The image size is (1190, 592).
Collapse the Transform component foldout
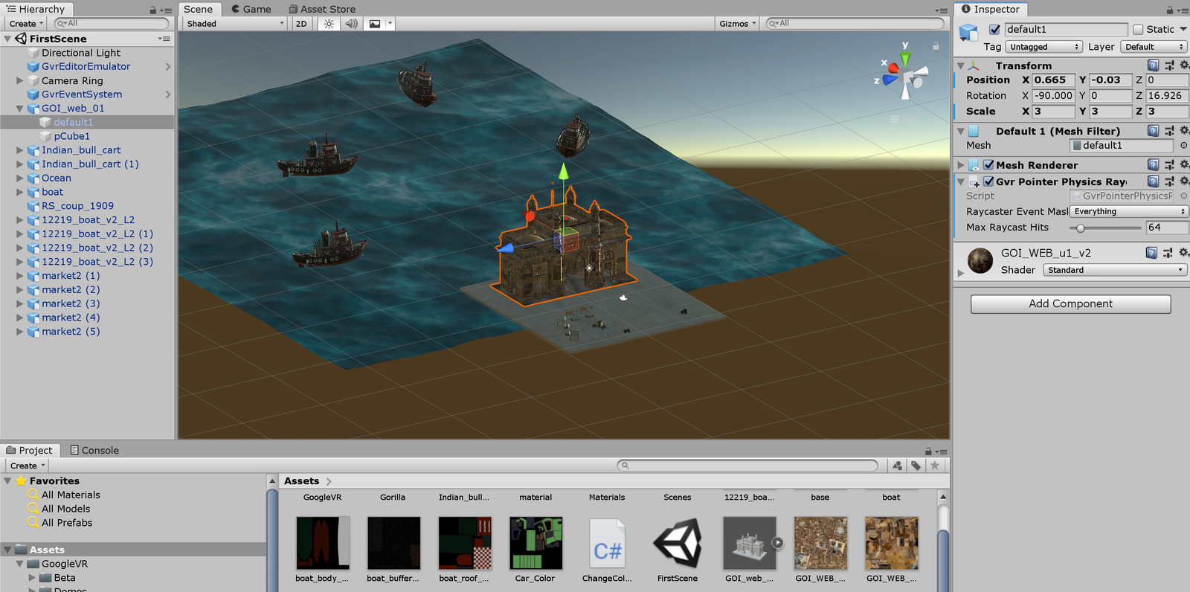click(961, 66)
